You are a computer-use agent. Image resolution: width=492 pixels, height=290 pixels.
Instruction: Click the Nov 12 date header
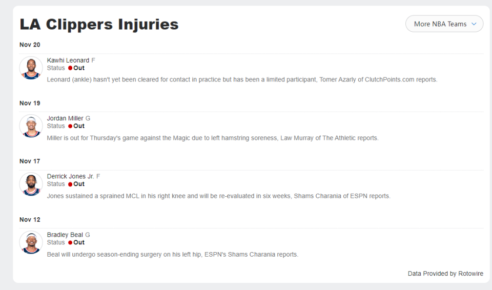[30, 219]
